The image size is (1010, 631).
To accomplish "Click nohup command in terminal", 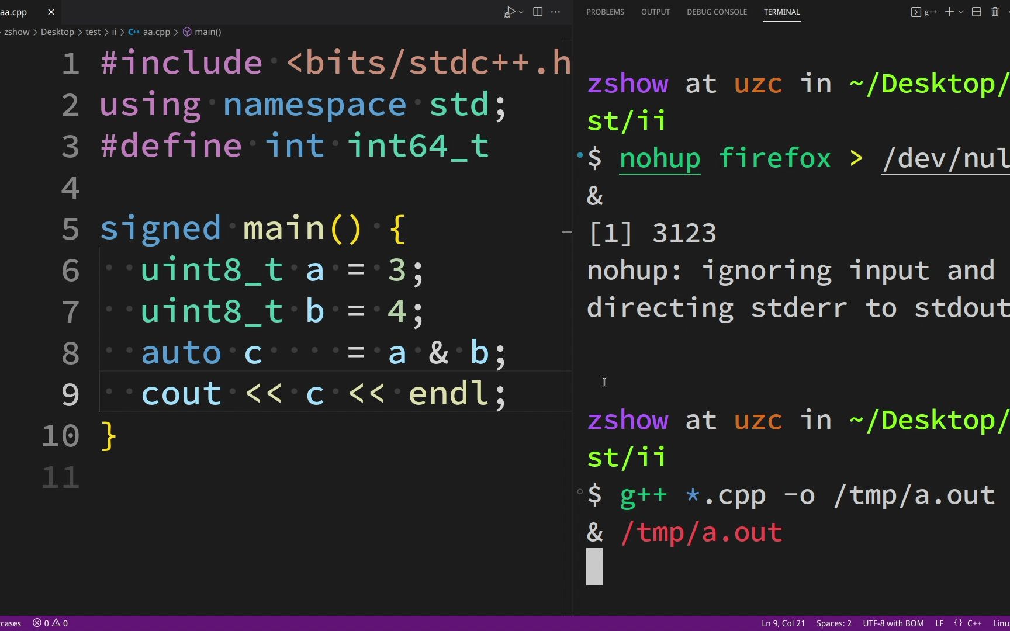I will point(660,158).
